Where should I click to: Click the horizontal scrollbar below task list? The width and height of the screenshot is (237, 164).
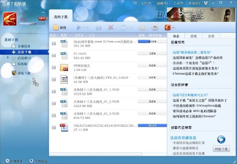(x=96, y=154)
